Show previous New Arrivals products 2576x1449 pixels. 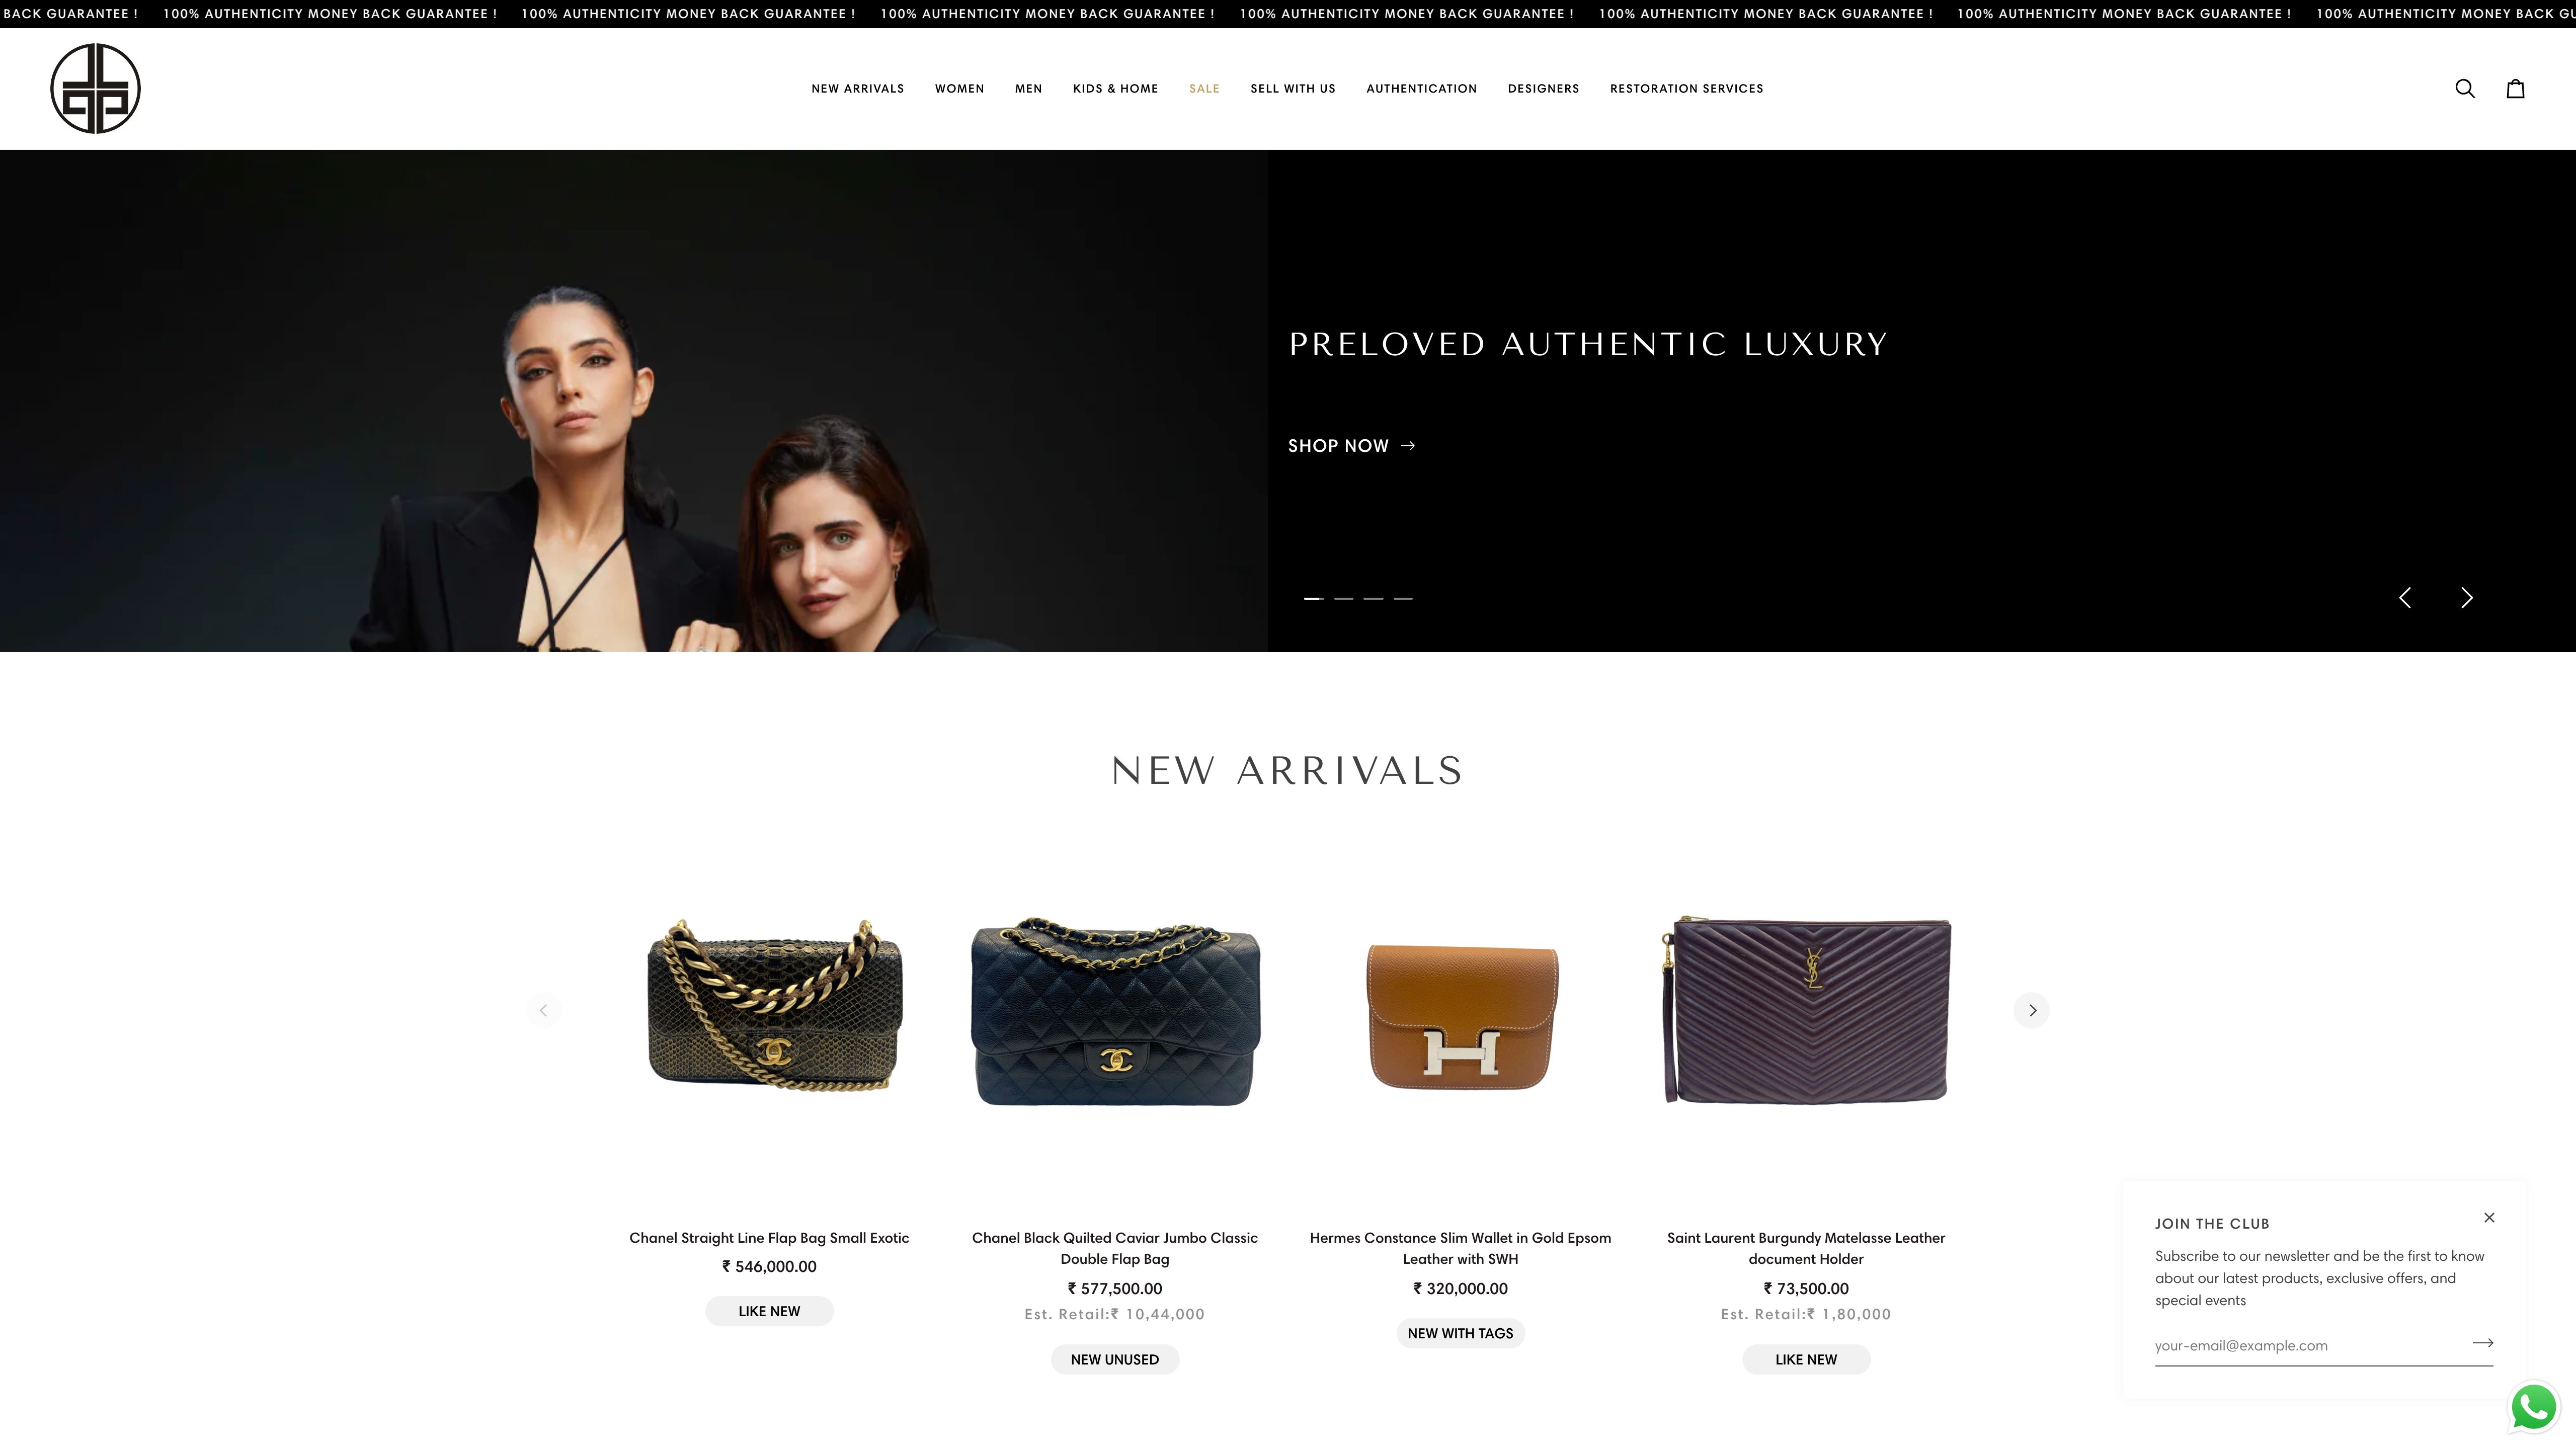(543, 1010)
